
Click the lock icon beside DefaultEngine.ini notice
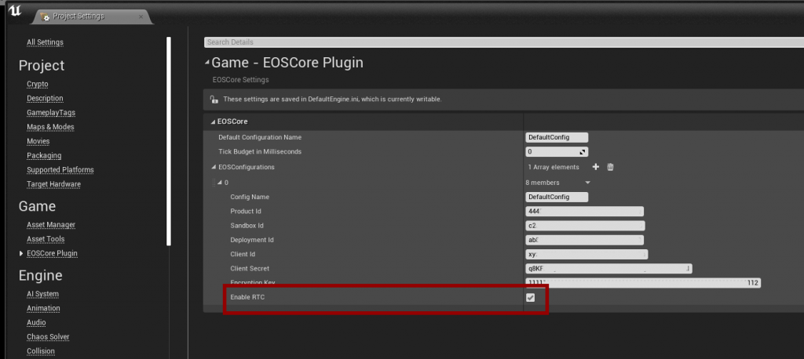click(214, 100)
